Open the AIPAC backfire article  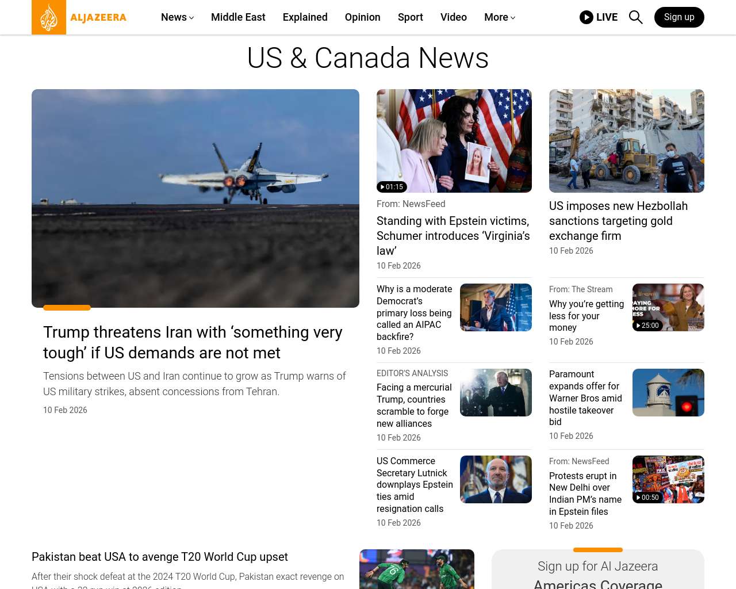click(414, 313)
